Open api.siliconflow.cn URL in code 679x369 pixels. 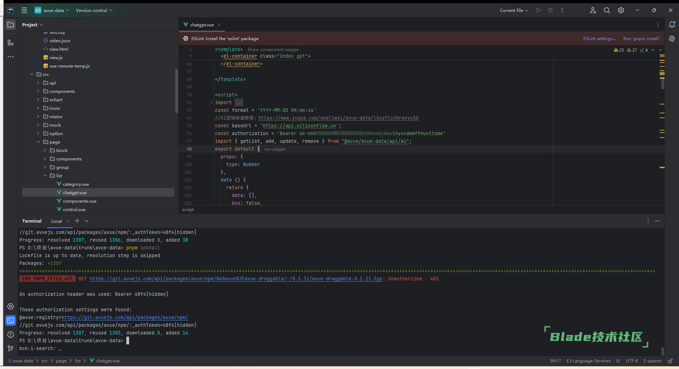pos(299,126)
